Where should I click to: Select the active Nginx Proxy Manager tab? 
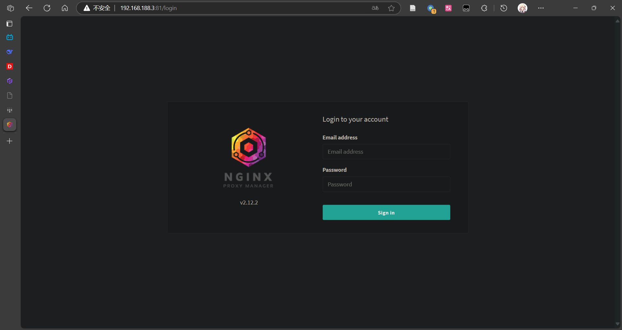click(x=10, y=125)
